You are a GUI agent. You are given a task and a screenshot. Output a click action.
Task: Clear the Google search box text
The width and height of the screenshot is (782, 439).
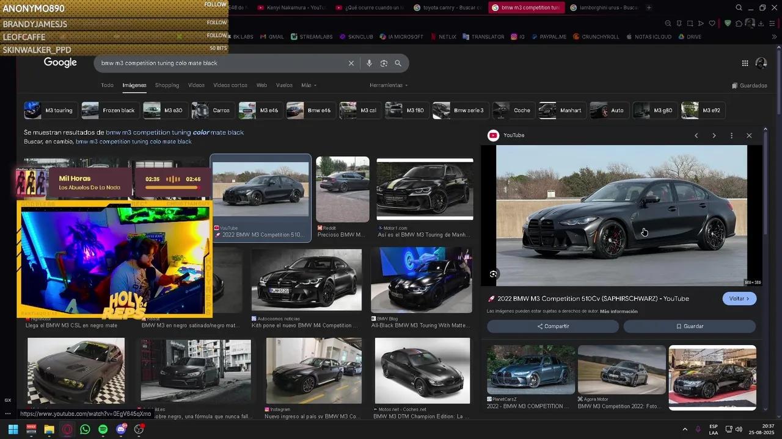pos(351,63)
